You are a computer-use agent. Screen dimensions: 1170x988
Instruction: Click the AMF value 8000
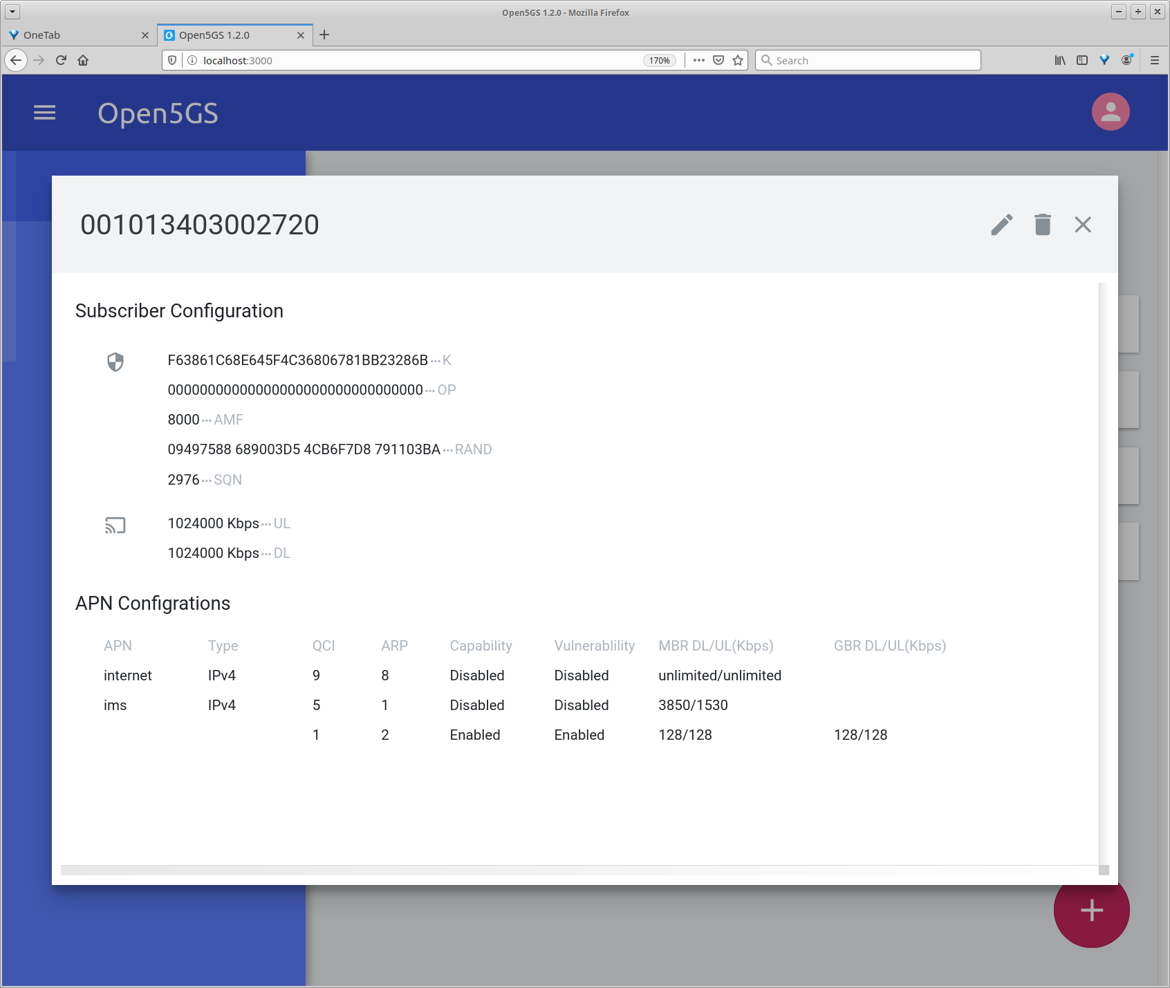(183, 420)
